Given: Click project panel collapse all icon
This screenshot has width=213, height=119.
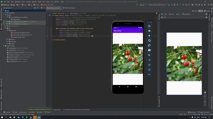Looking at the screenshot, I should pos(38,8).
